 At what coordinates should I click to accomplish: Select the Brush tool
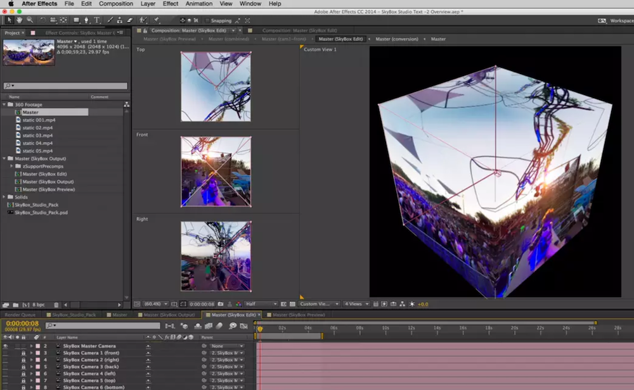[110, 20]
